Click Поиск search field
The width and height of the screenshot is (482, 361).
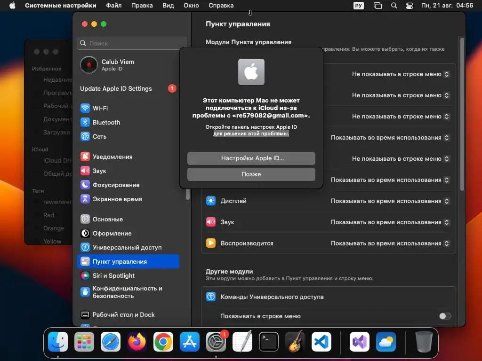pos(132,43)
